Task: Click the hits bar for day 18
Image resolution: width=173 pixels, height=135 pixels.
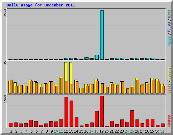Action: (x=95, y=57)
